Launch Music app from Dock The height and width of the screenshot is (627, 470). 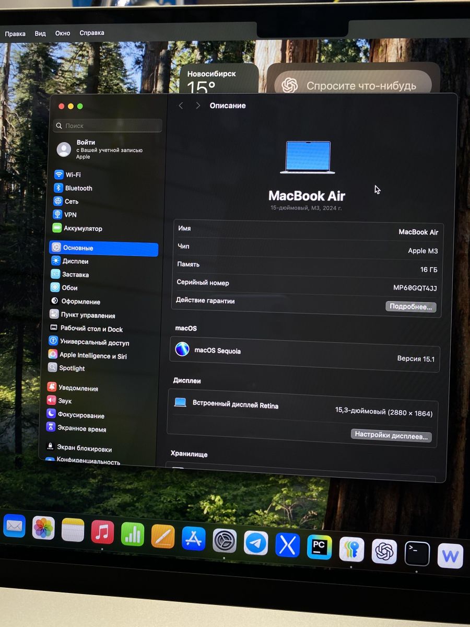(102, 532)
